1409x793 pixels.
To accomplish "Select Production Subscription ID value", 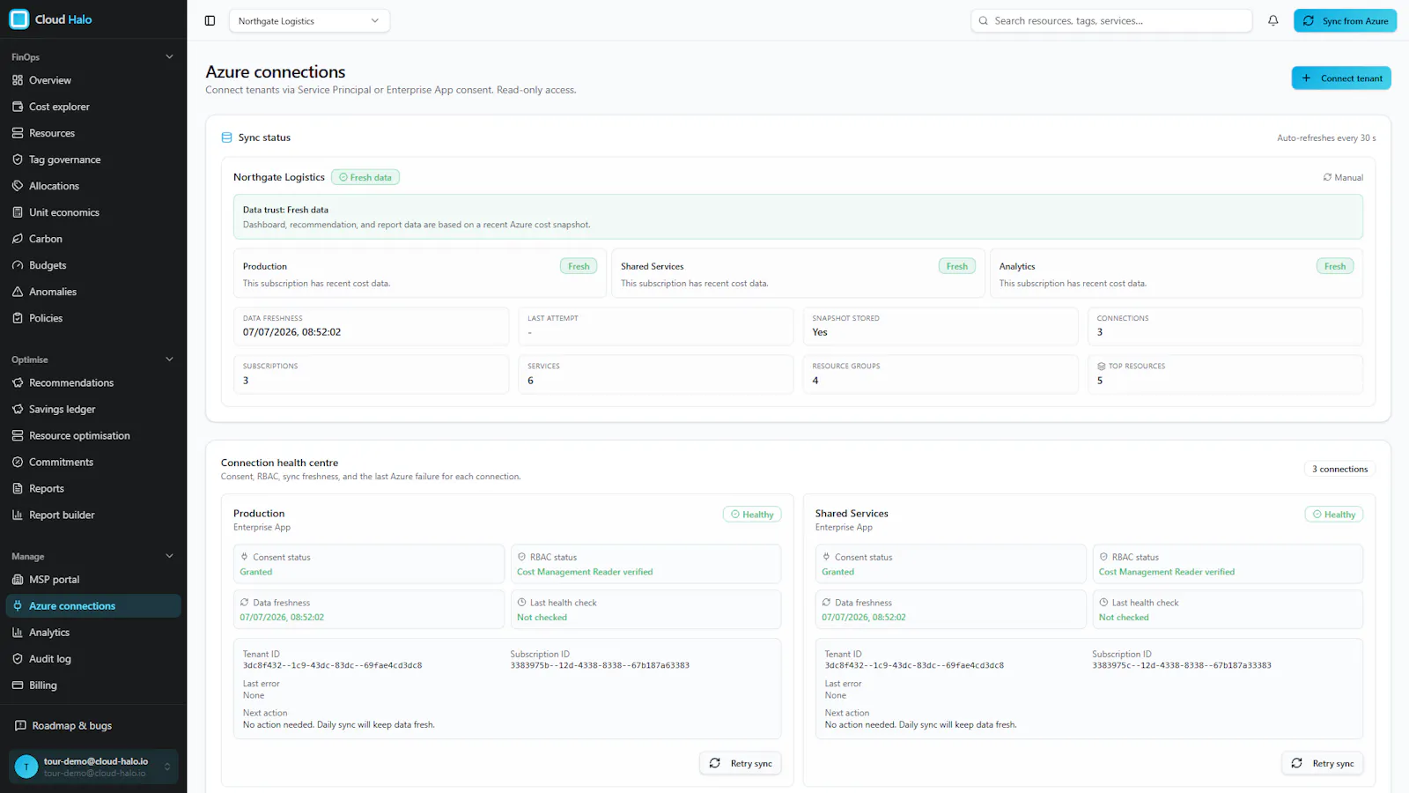I will pyautogui.click(x=600, y=665).
